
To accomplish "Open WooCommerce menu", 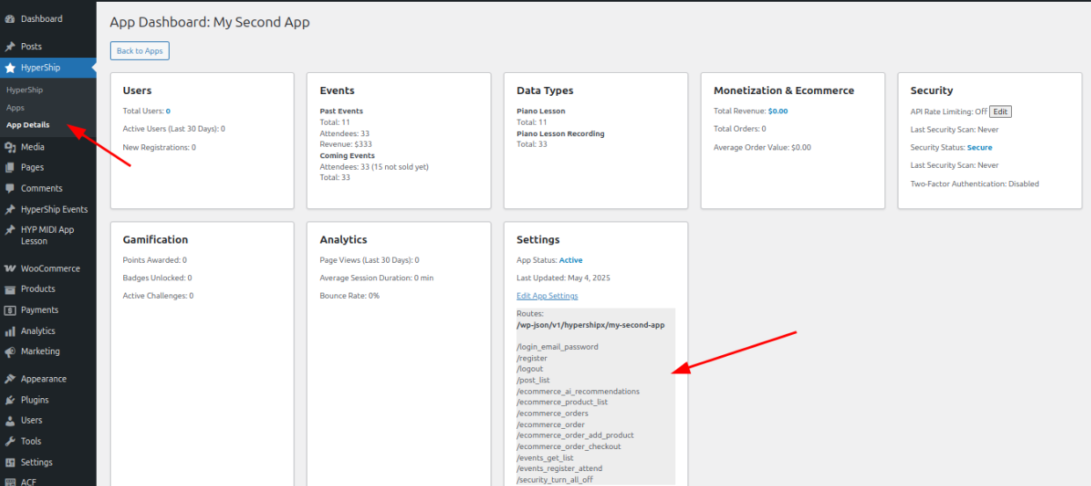I will pyautogui.click(x=48, y=269).
